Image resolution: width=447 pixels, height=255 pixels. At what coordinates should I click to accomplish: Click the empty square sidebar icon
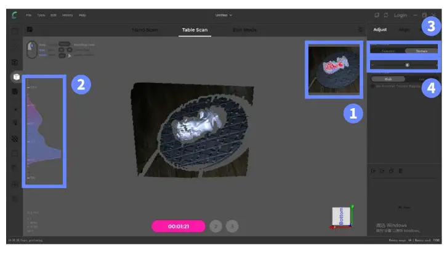tap(15, 154)
